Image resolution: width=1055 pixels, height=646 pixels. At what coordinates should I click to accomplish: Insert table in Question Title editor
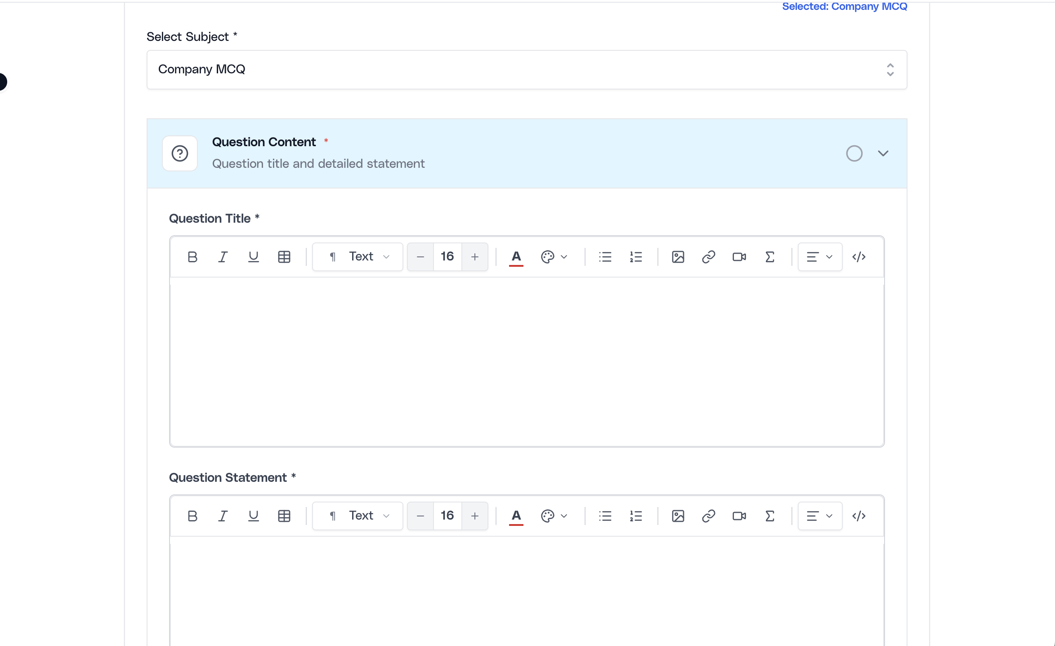(284, 257)
